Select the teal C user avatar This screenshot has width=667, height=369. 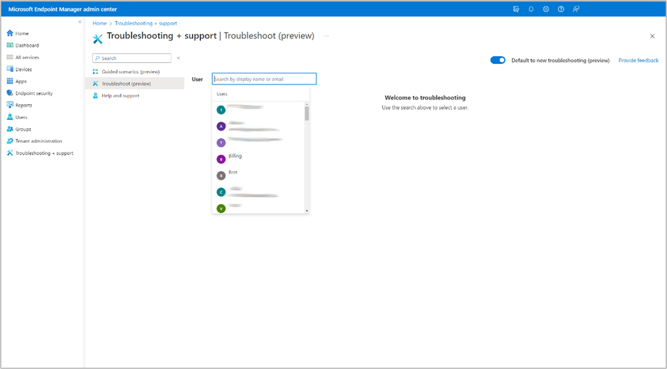(221, 192)
